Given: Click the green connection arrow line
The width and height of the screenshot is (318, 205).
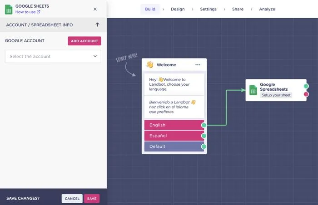Looking at the screenshot, I should [x=226, y=107].
